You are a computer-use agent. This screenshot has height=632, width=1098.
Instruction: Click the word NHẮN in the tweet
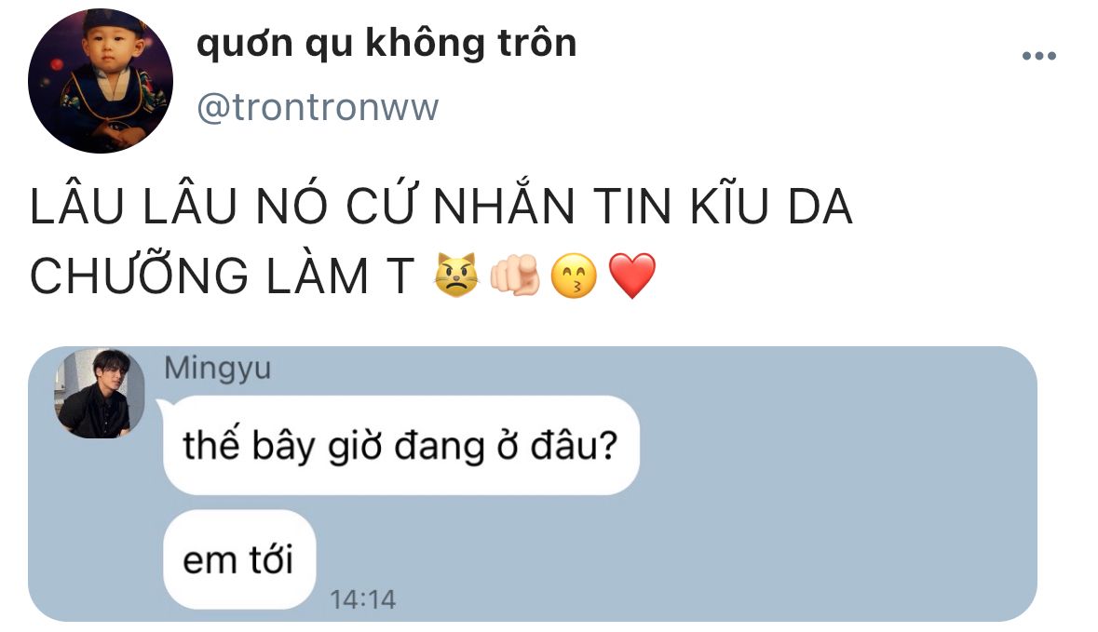pyautogui.click(x=504, y=206)
